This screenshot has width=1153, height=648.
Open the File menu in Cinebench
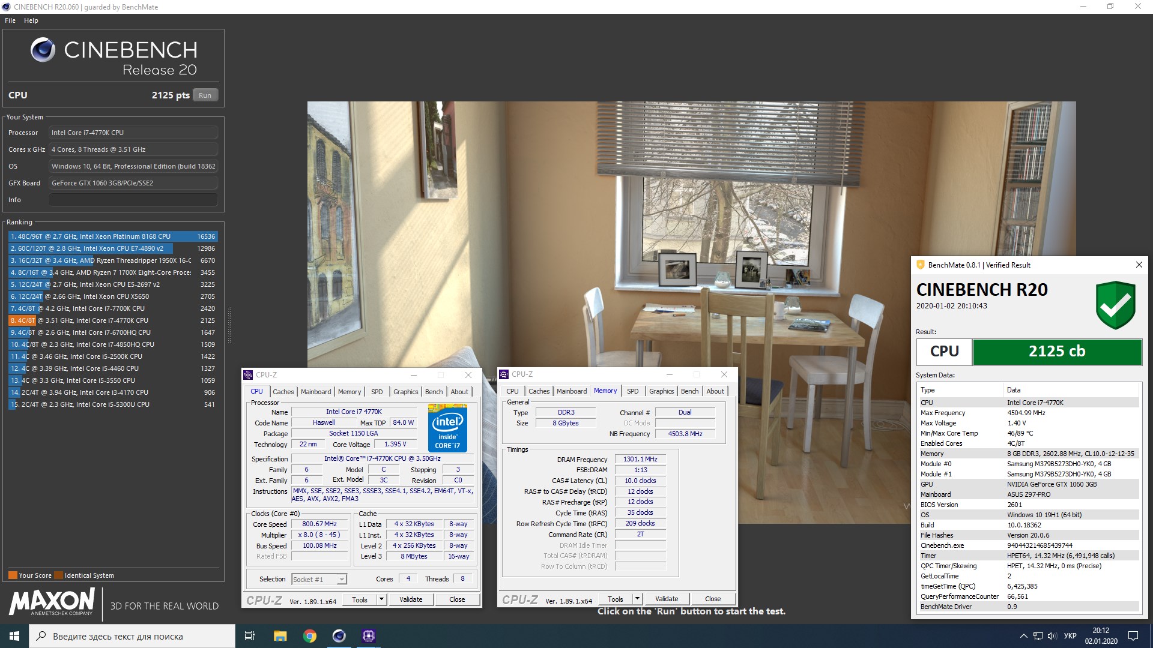pyautogui.click(x=10, y=20)
